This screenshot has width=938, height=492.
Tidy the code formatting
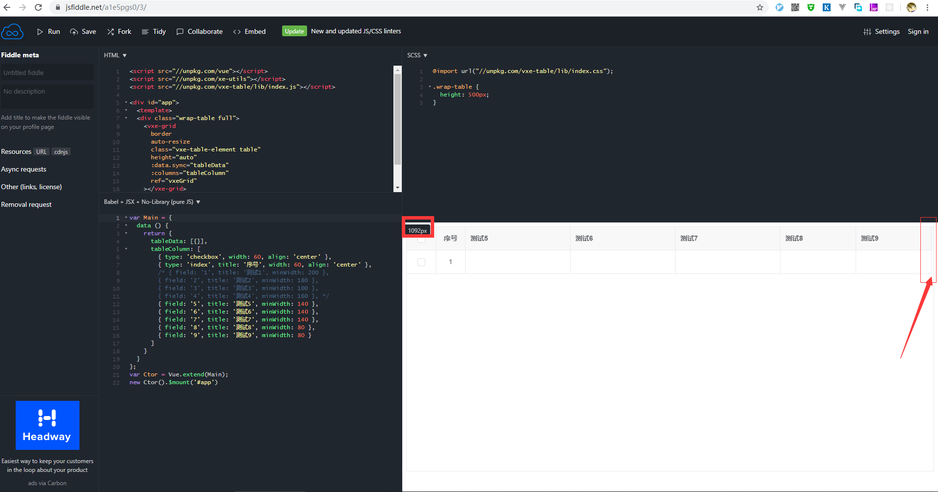154,31
